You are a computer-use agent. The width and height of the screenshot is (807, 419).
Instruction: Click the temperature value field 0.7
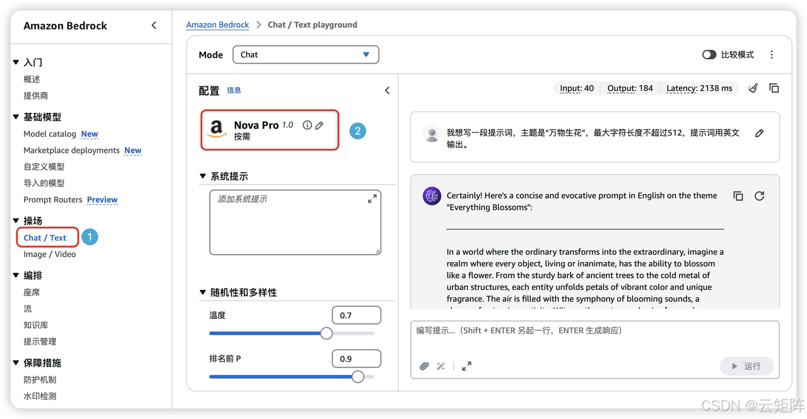[356, 315]
